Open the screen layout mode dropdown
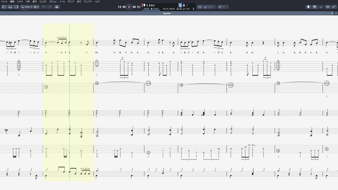 click(x=36, y=7)
